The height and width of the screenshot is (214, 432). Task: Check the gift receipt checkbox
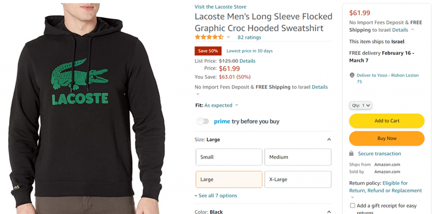coord(353,205)
